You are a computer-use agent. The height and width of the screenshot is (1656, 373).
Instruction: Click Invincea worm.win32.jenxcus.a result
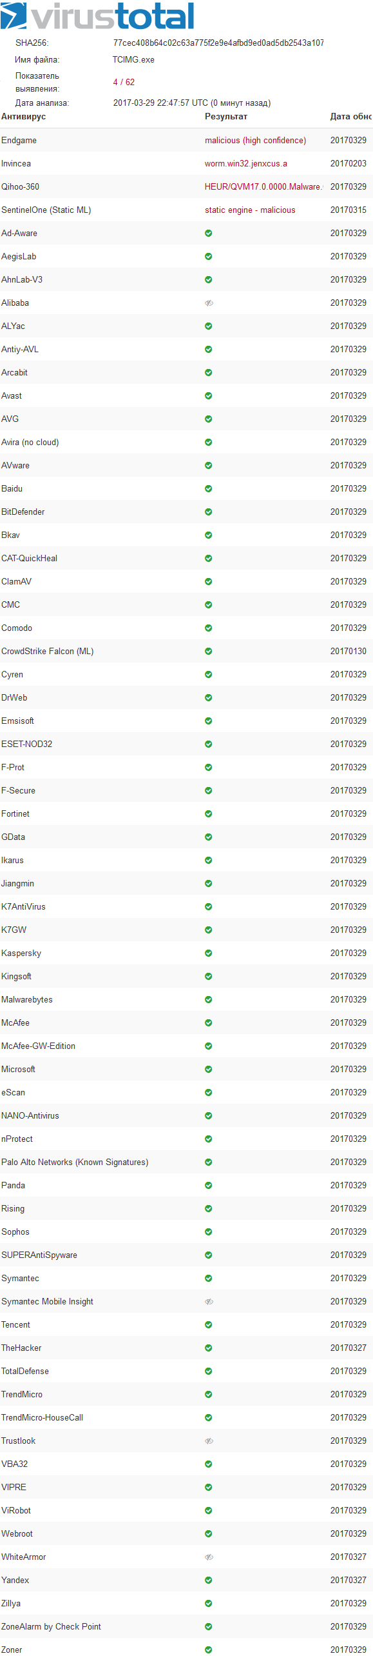point(246,164)
